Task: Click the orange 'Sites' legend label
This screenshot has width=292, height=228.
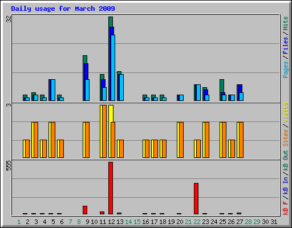Action: 286,138
